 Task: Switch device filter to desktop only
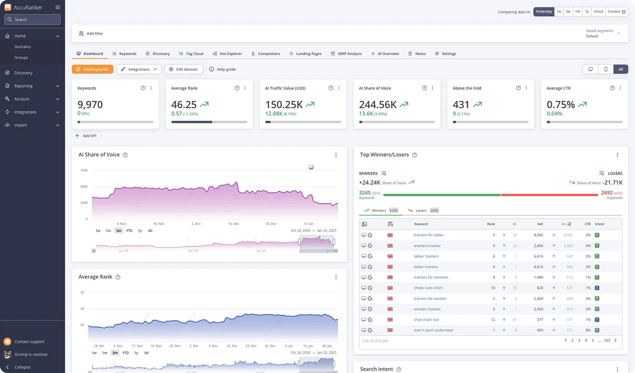(x=590, y=69)
